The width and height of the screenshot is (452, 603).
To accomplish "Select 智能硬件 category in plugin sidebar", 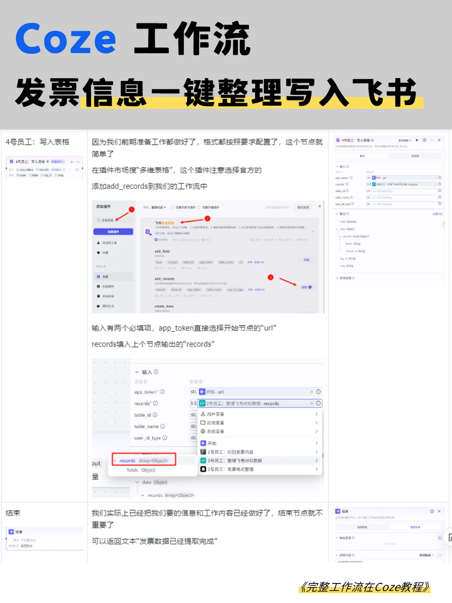I will pos(105,287).
